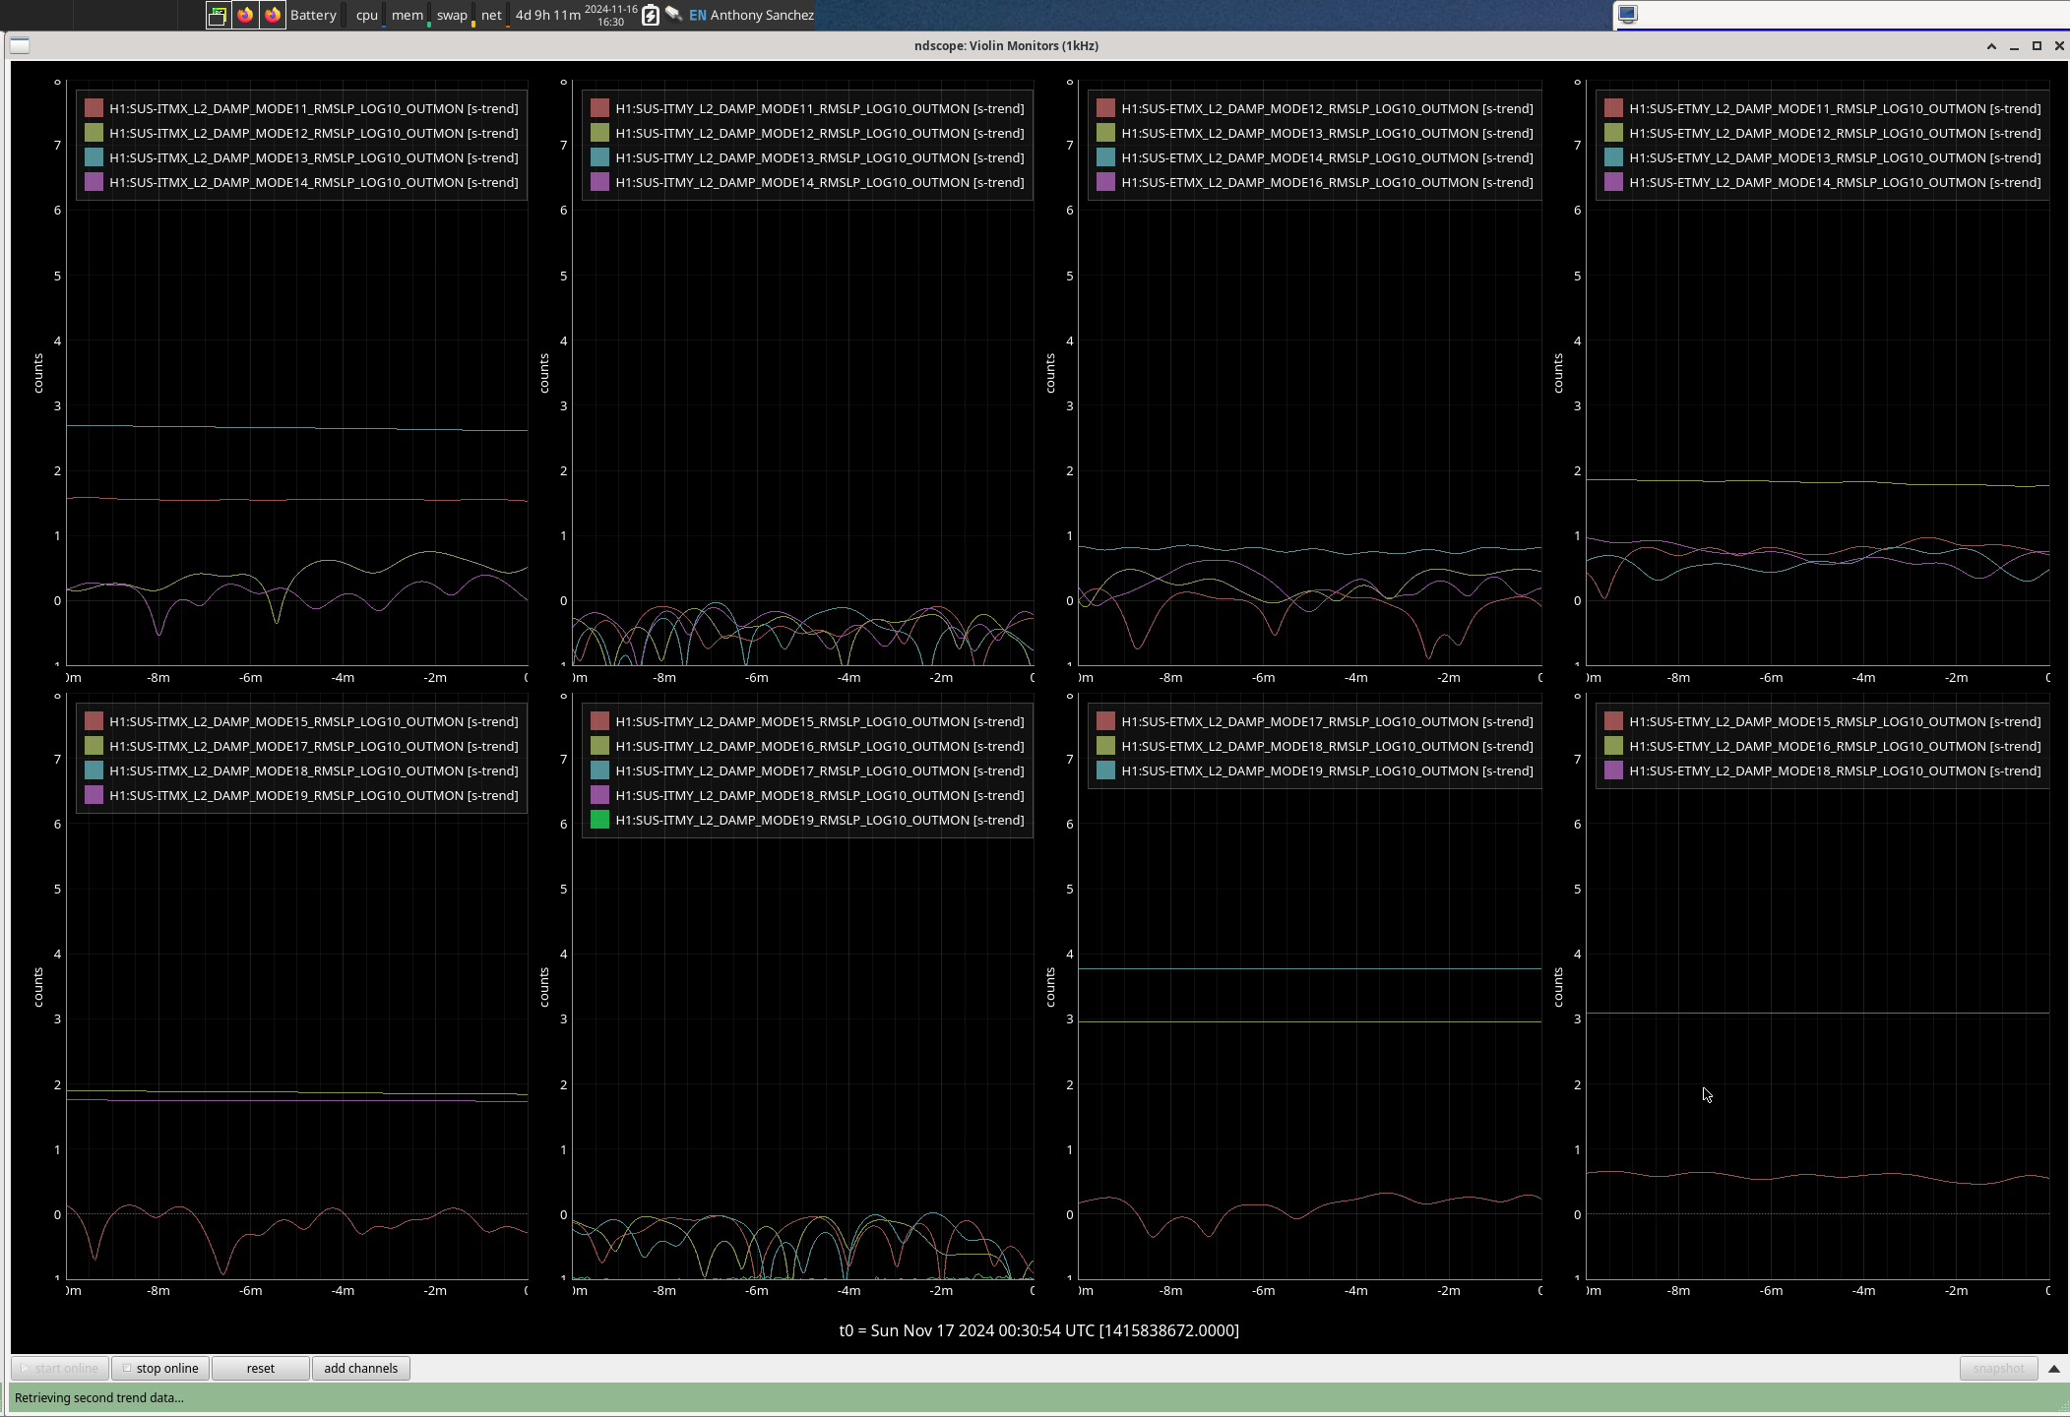Click the t0 timestamp text below plots
This screenshot has width=2070, height=1417.
(1038, 1330)
